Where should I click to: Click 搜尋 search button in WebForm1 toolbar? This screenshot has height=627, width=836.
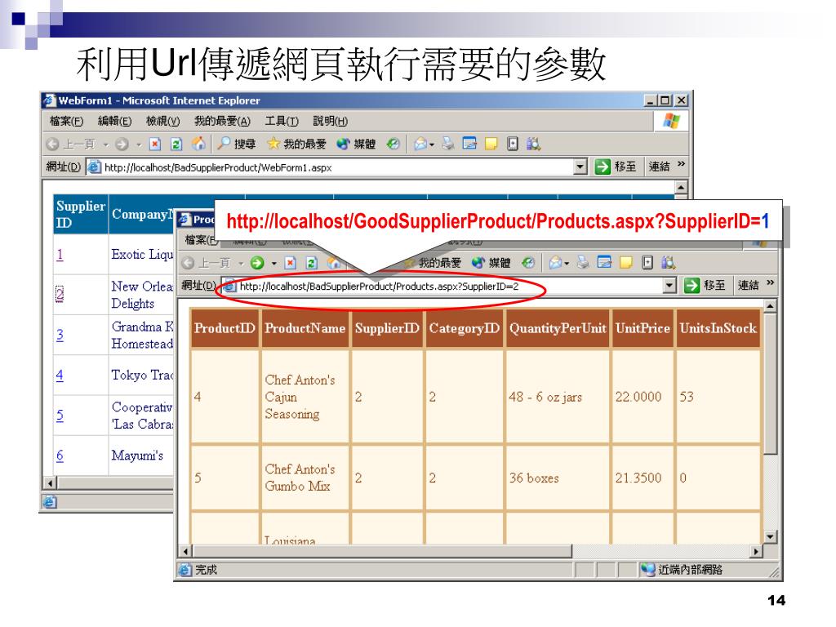pyautogui.click(x=236, y=144)
